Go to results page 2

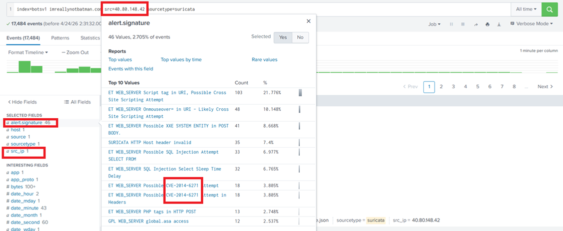click(441, 87)
